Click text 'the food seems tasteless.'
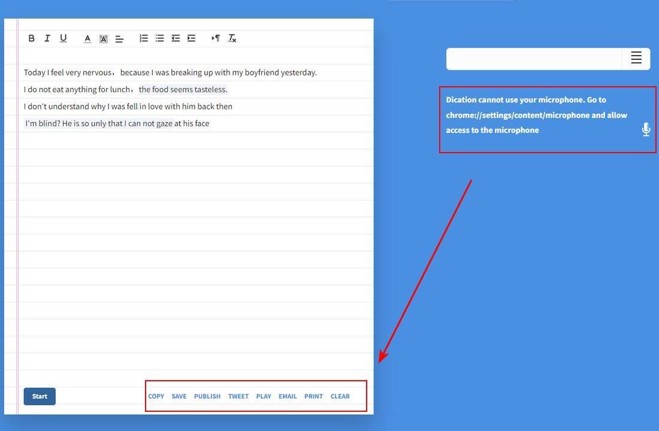This screenshot has height=431, width=659. pos(183,89)
